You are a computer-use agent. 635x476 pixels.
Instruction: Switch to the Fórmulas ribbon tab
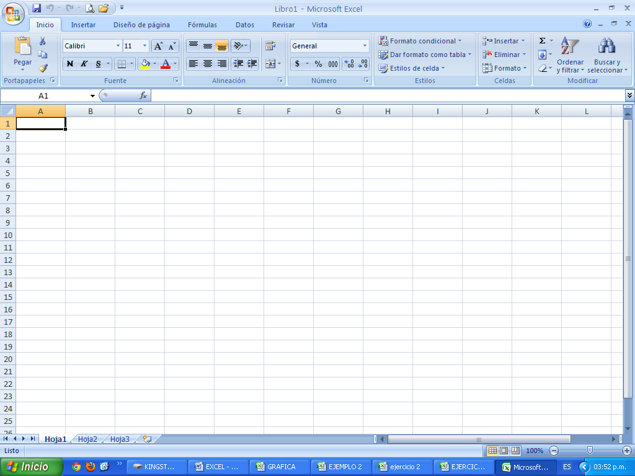click(x=202, y=25)
